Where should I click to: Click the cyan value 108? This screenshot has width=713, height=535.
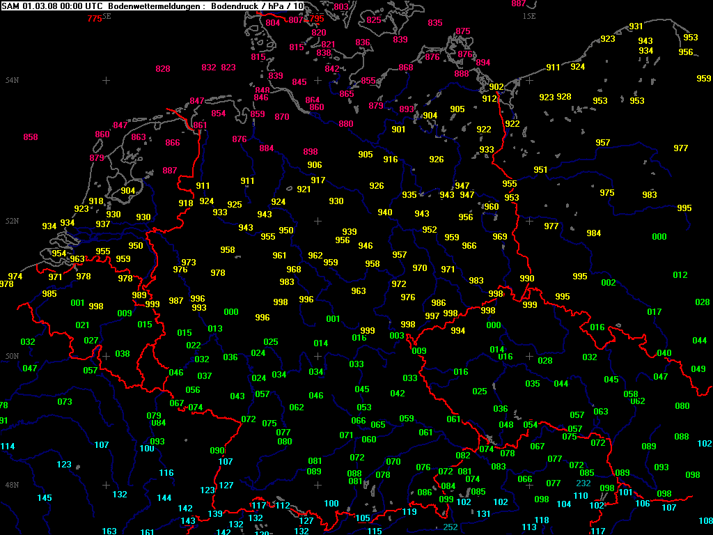705,521
